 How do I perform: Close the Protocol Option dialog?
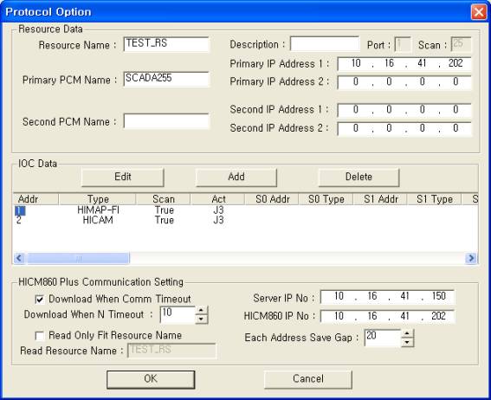point(479,12)
